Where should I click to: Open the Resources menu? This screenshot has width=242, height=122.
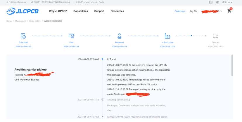[117, 11]
